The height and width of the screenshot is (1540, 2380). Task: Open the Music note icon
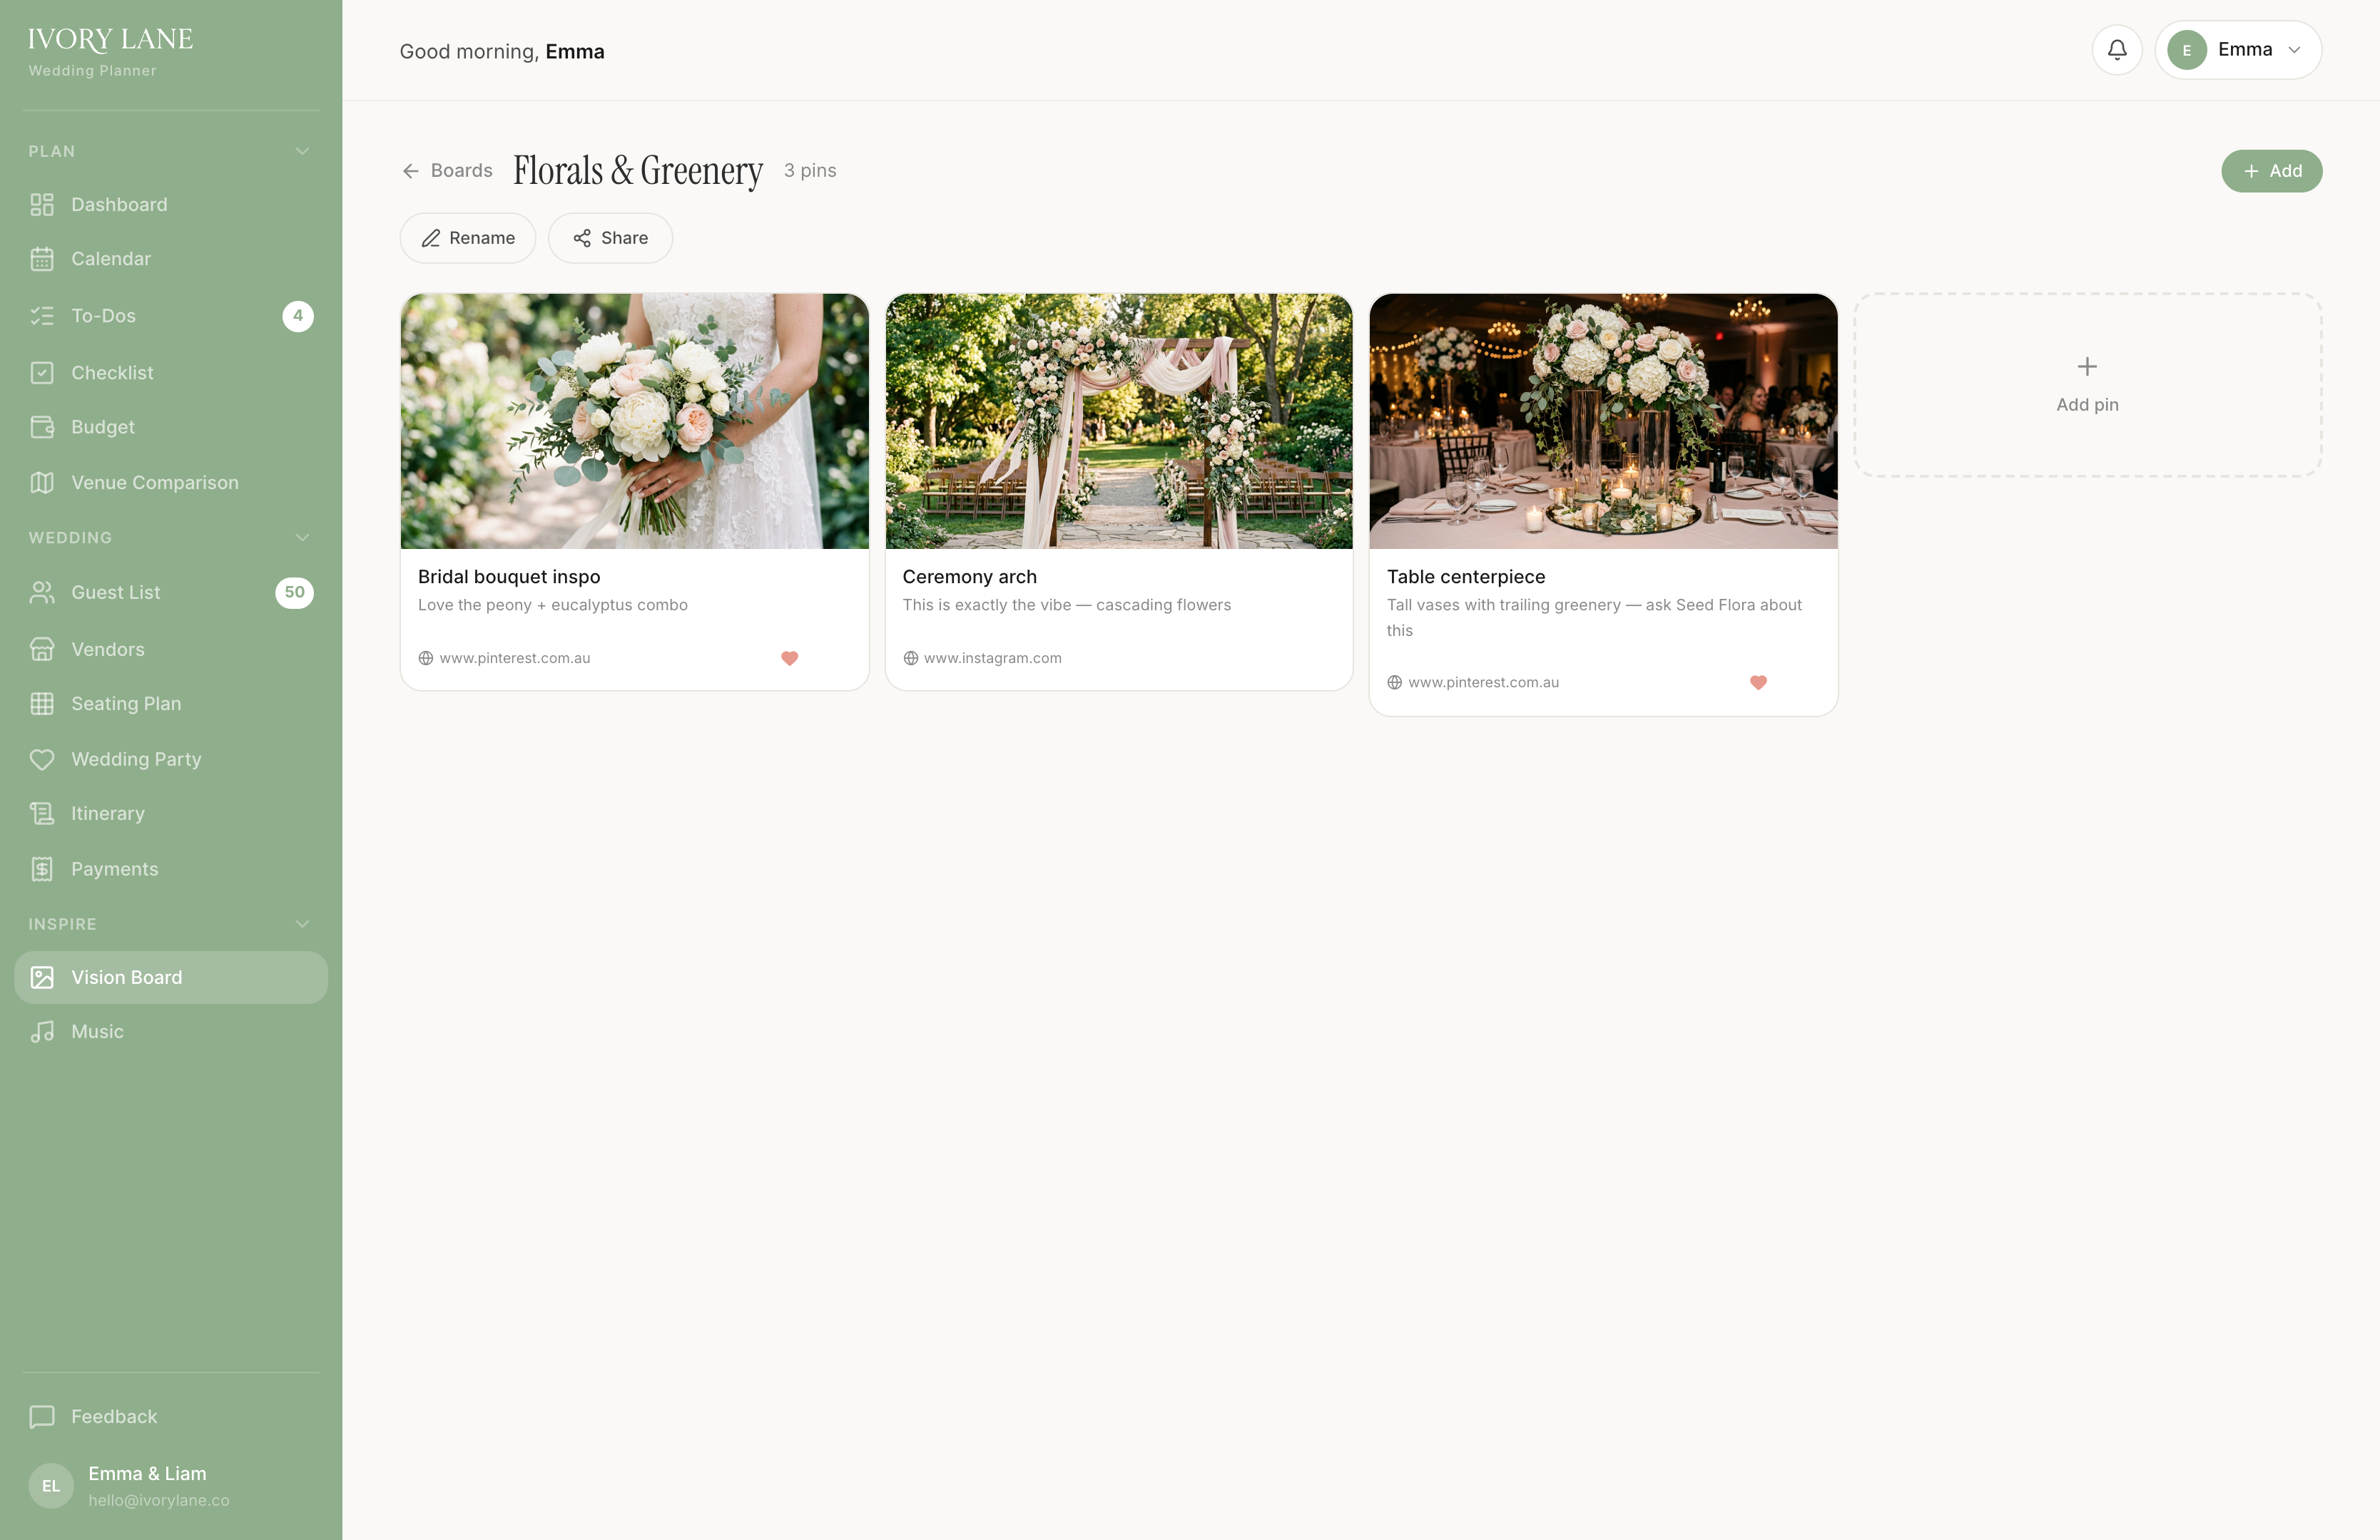[x=42, y=1032]
